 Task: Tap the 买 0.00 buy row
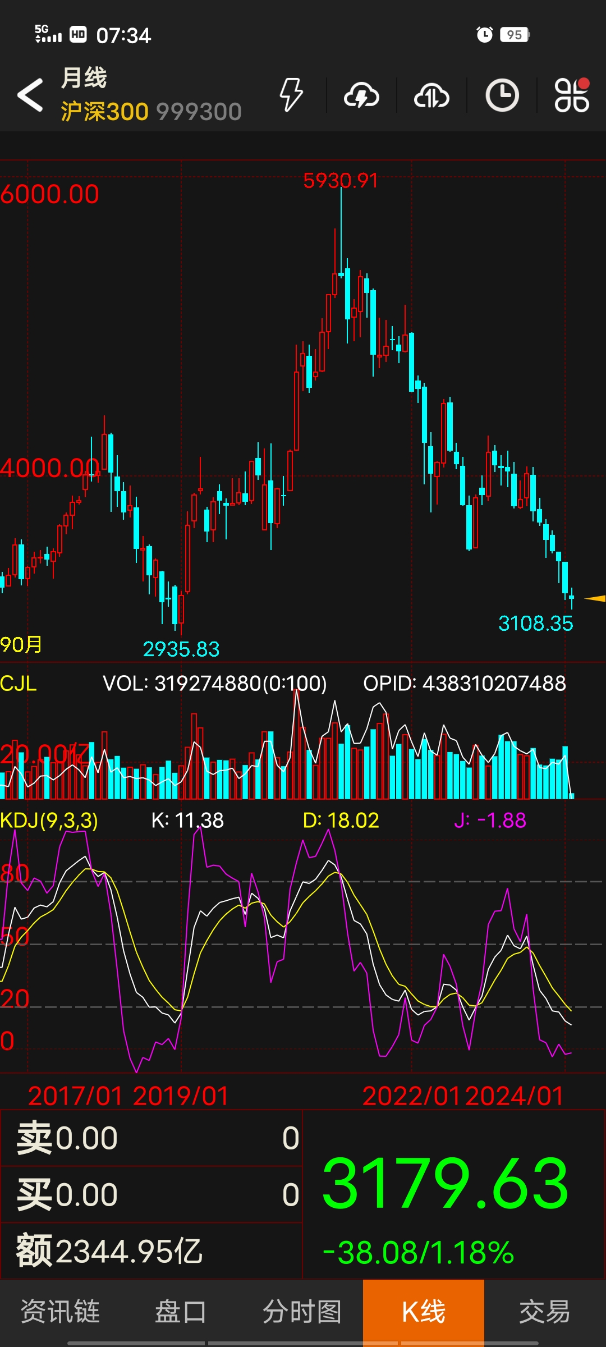click(151, 1194)
